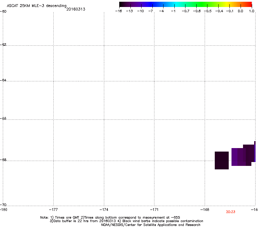This screenshot has width=258, height=227.
Task: Click the -7 color bar label
Action: coord(151,11)
